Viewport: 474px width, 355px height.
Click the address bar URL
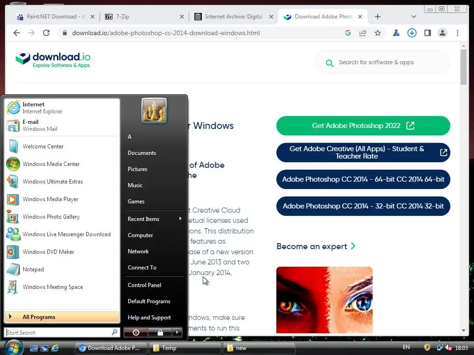(x=166, y=33)
